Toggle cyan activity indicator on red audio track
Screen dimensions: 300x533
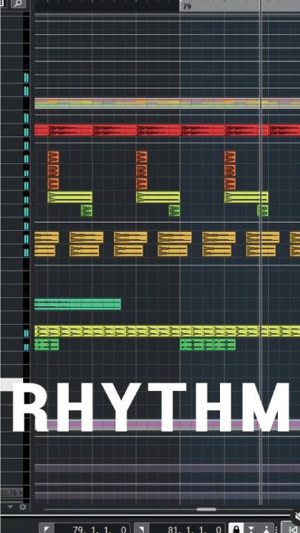[x=26, y=132]
